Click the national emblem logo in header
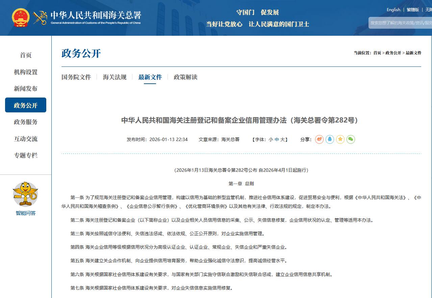 coord(21,18)
